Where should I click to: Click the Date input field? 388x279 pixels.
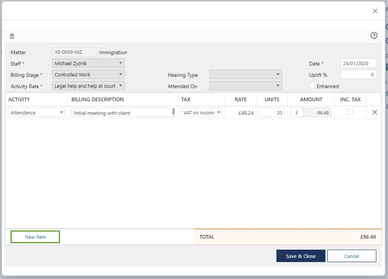(x=358, y=63)
